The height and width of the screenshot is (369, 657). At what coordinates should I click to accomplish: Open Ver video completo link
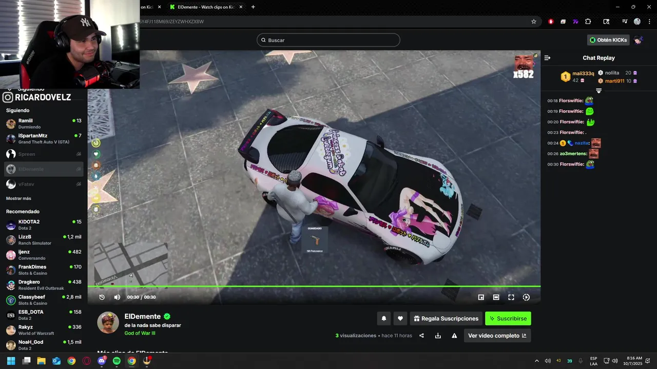coord(497,336)
